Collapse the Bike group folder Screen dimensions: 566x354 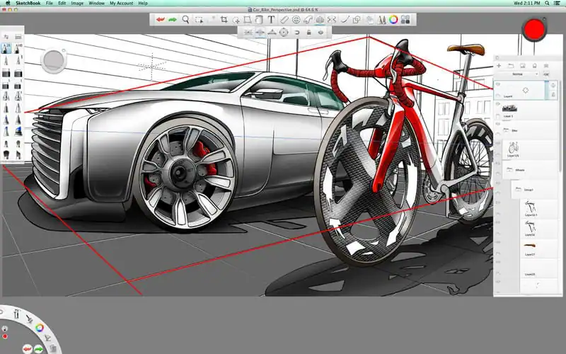(507, 130)
